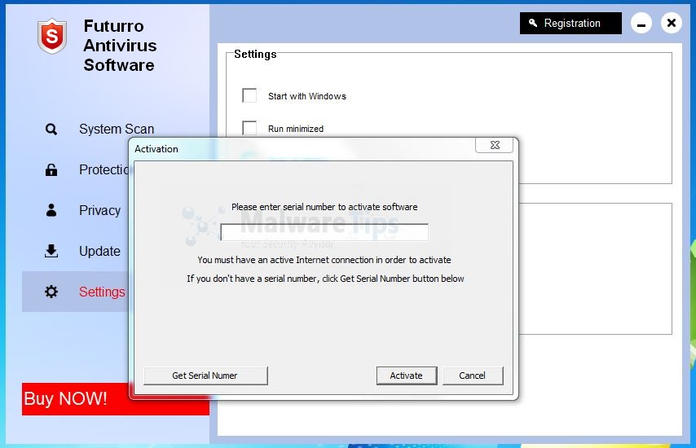Minimize the Futurro Antivirus window
Viewport: 696px width, 448px height.
point(641,23)
